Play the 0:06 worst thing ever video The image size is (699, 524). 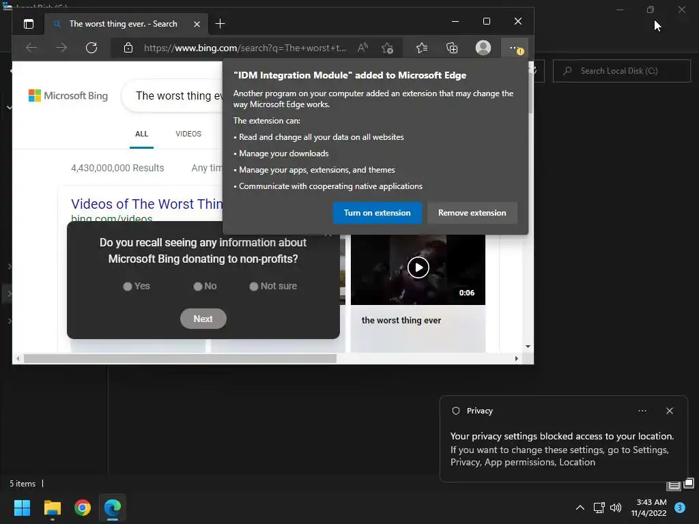[x=418, y=267]
